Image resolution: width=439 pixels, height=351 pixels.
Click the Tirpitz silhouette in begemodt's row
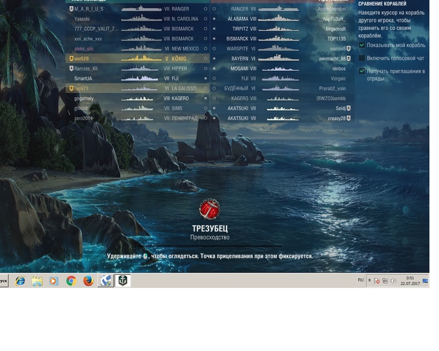(x=278, y=29)
